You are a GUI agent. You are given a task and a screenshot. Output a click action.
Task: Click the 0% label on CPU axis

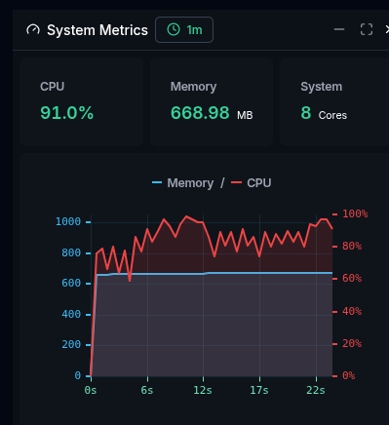[349, 375]
